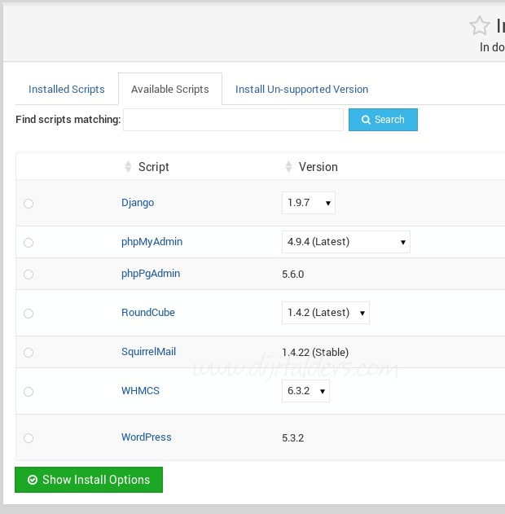Focus the Find scripts matching field
The height and width of the screenshot is (514, 505).
click(233, 120)
